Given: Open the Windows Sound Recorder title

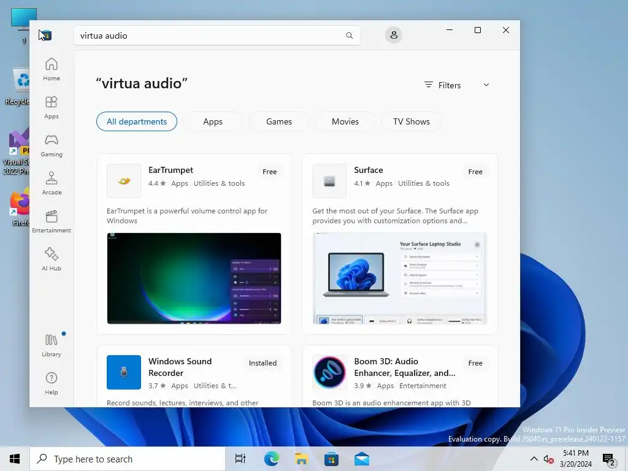Looking at the screenshot, I should (180, 367).
